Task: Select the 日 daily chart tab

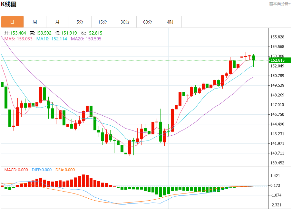Action: [12, 22]
